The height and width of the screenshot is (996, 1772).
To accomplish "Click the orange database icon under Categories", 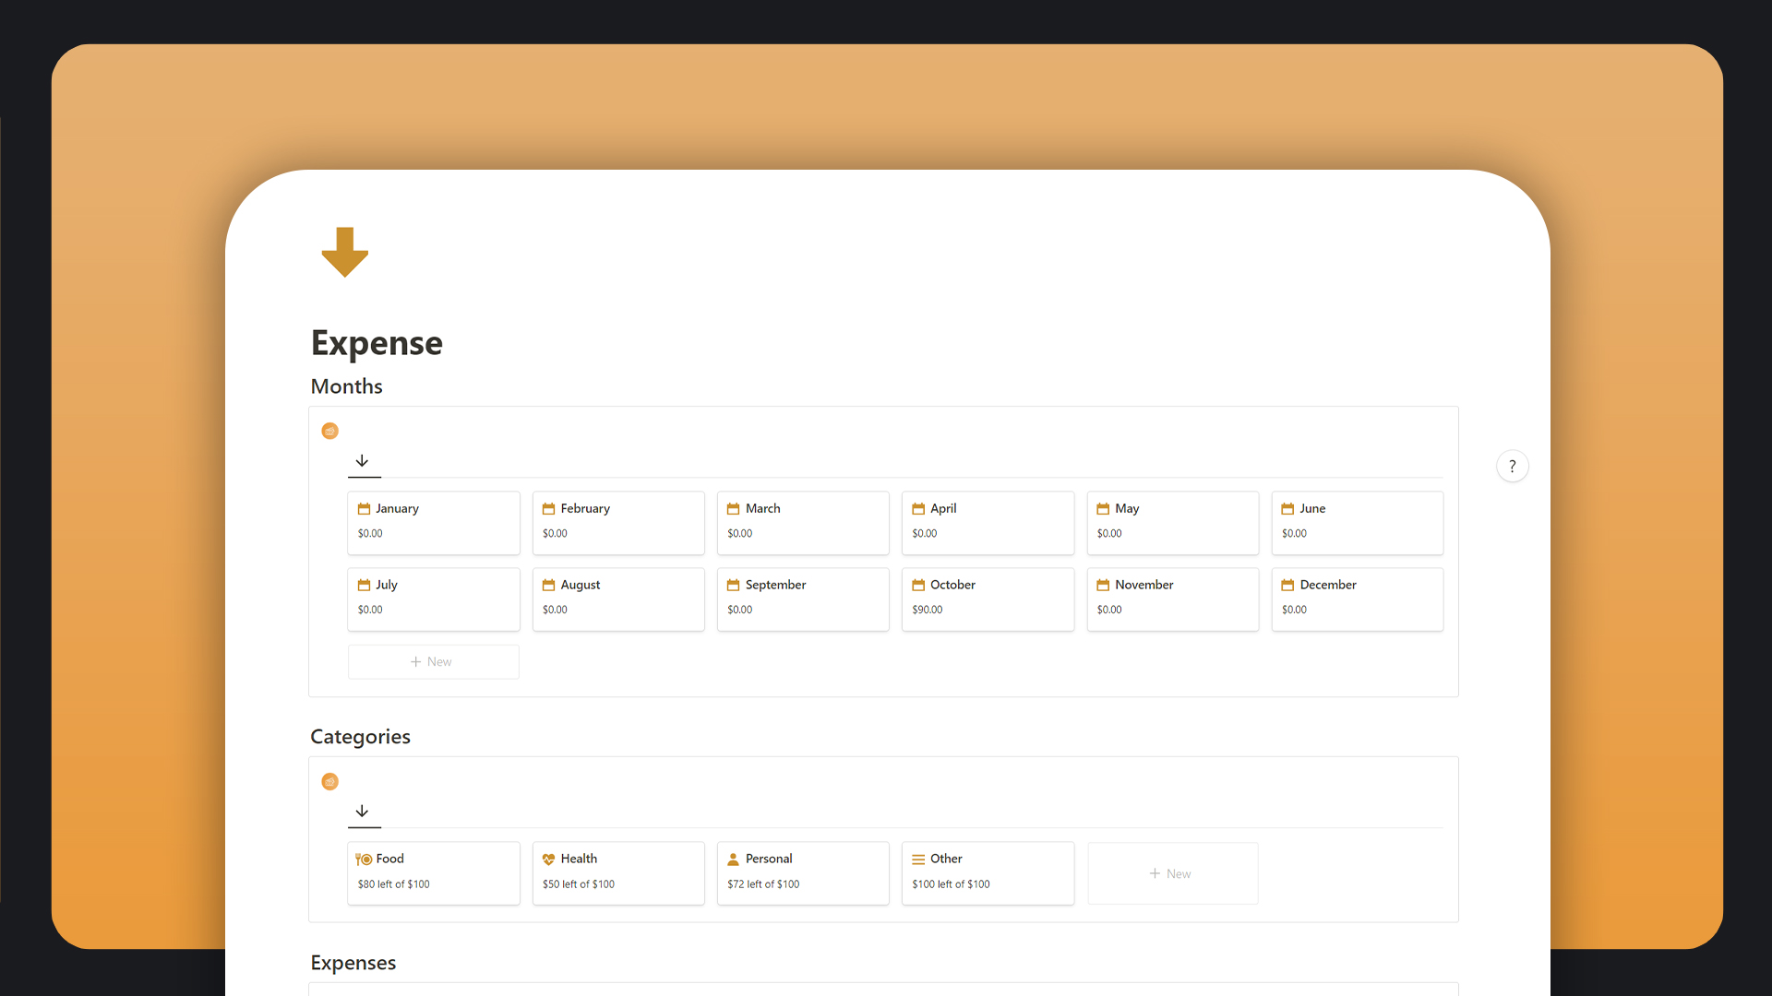I will tap(329, 781).
